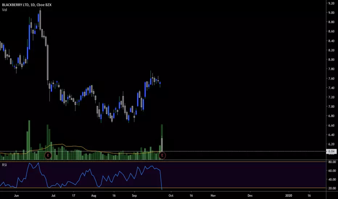The height and width of the screenshot is (199, 338).
Task: Click the 17 date label after Jul
Action: click(74, 195)
